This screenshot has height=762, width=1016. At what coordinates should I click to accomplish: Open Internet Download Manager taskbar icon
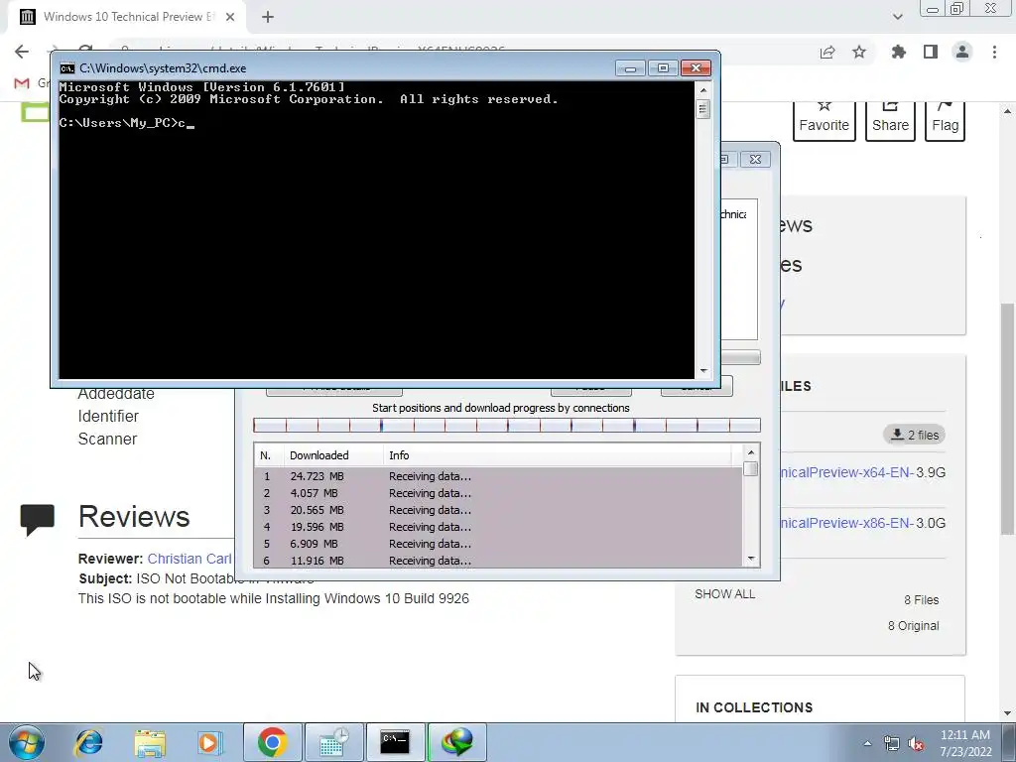click(x=457, y=742)
